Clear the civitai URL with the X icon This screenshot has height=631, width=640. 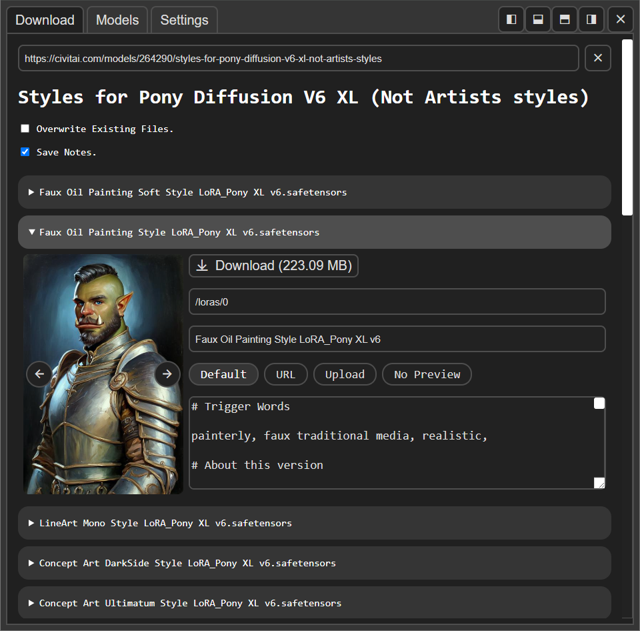click(597, 58)
